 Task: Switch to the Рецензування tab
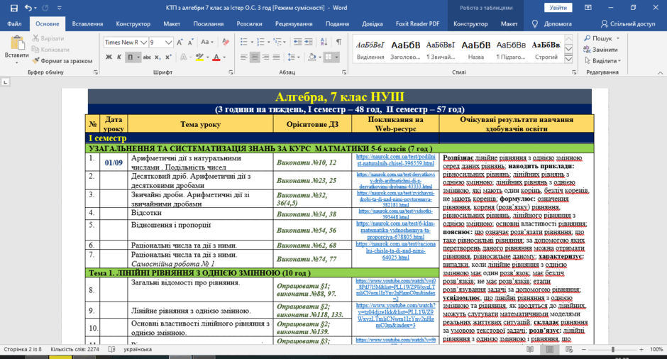[294, 24]
